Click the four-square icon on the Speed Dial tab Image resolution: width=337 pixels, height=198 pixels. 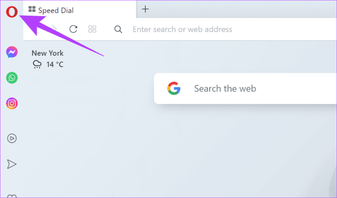pos(32,10)
